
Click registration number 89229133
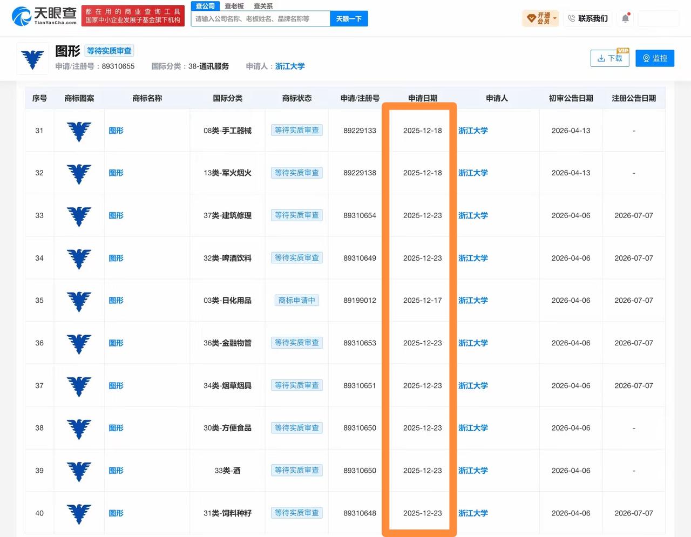[x=360, y=131]
